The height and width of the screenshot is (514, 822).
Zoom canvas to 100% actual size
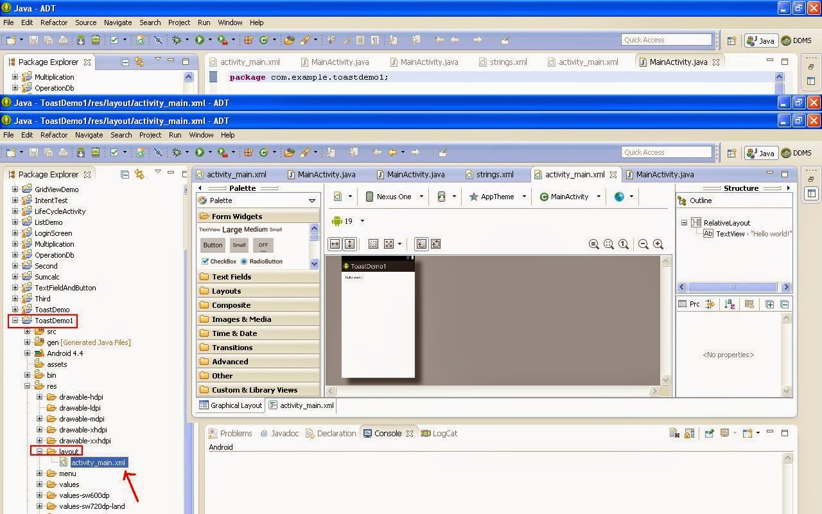coord(624,244)
